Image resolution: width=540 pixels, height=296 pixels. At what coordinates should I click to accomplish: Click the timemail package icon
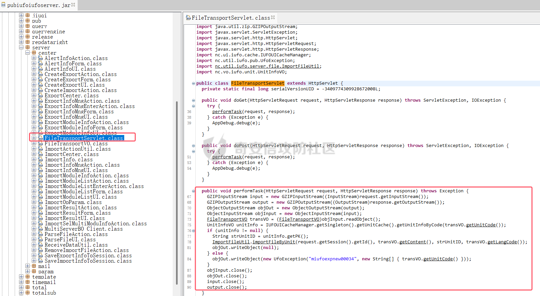click(x=27, y=282)
